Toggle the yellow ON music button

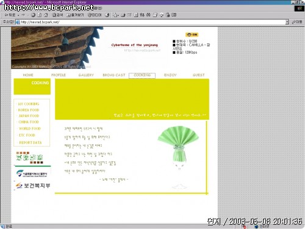192,35
